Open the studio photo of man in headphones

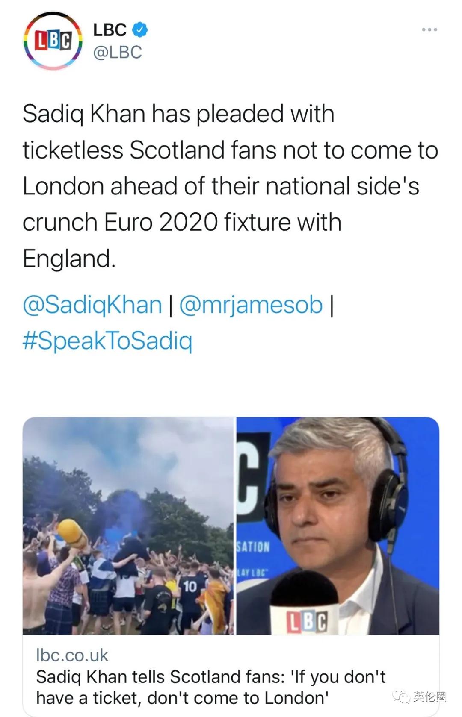click(x=338, y=526)
